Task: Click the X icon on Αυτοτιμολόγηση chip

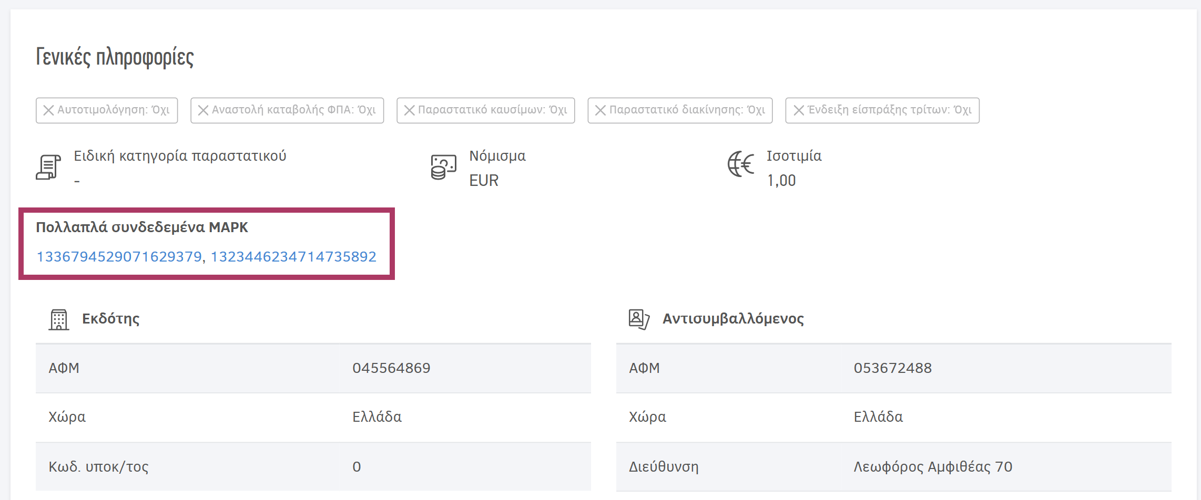Action: point(48,110)
